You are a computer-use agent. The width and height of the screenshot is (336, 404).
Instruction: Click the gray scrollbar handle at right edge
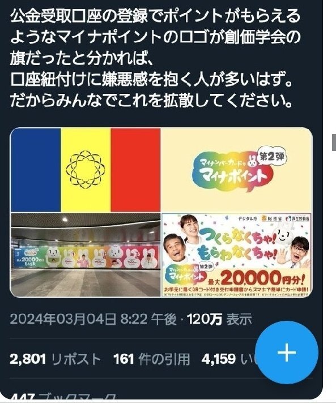click(x=334, y=143)
